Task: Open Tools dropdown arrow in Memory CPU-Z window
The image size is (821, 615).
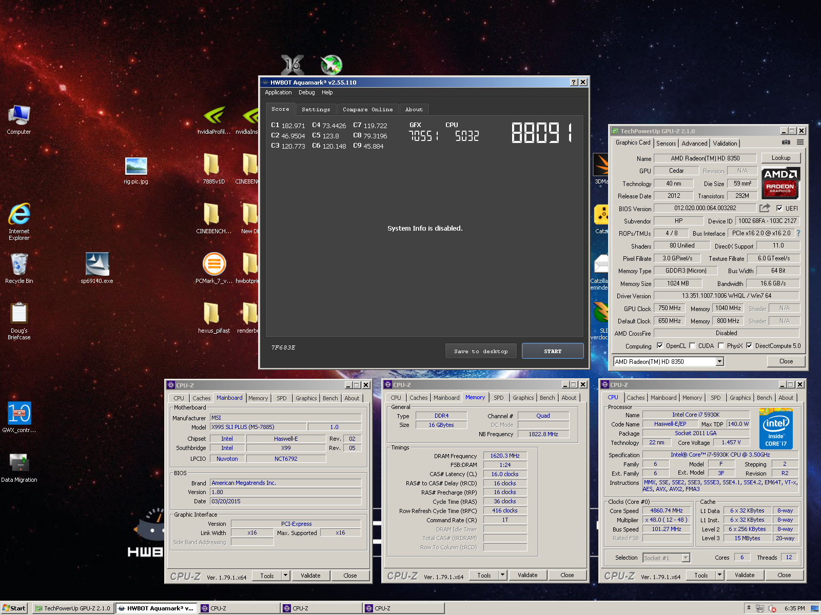Action: point(502,575)
